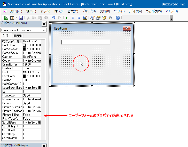Image resolution: width=188 pixels, height=147 pixels.
Task: Select the (オブジェクト名) property row
Action: [21, 41]
